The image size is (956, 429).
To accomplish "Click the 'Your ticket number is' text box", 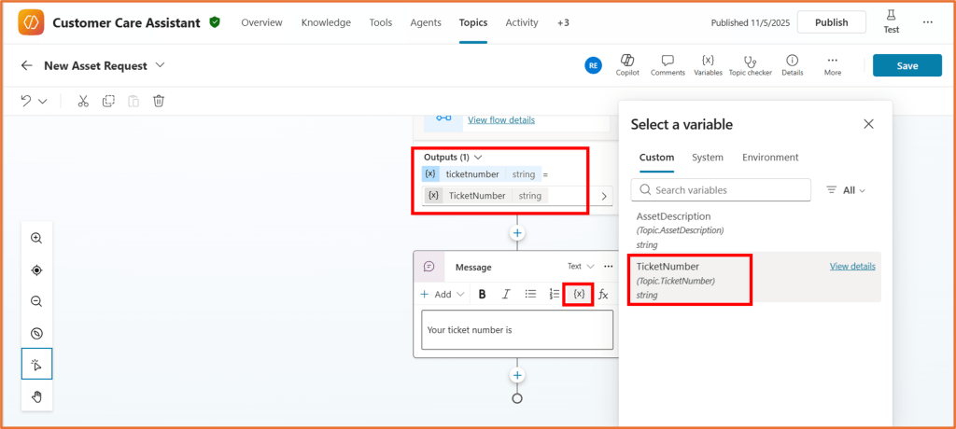I will pos(517,329).
